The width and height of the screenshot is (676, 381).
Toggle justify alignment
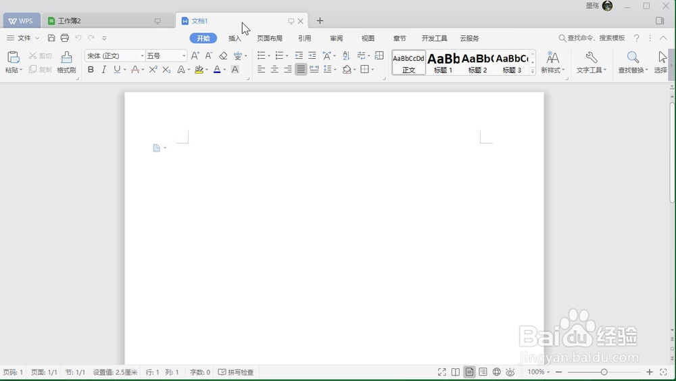[x=301, y=70]
